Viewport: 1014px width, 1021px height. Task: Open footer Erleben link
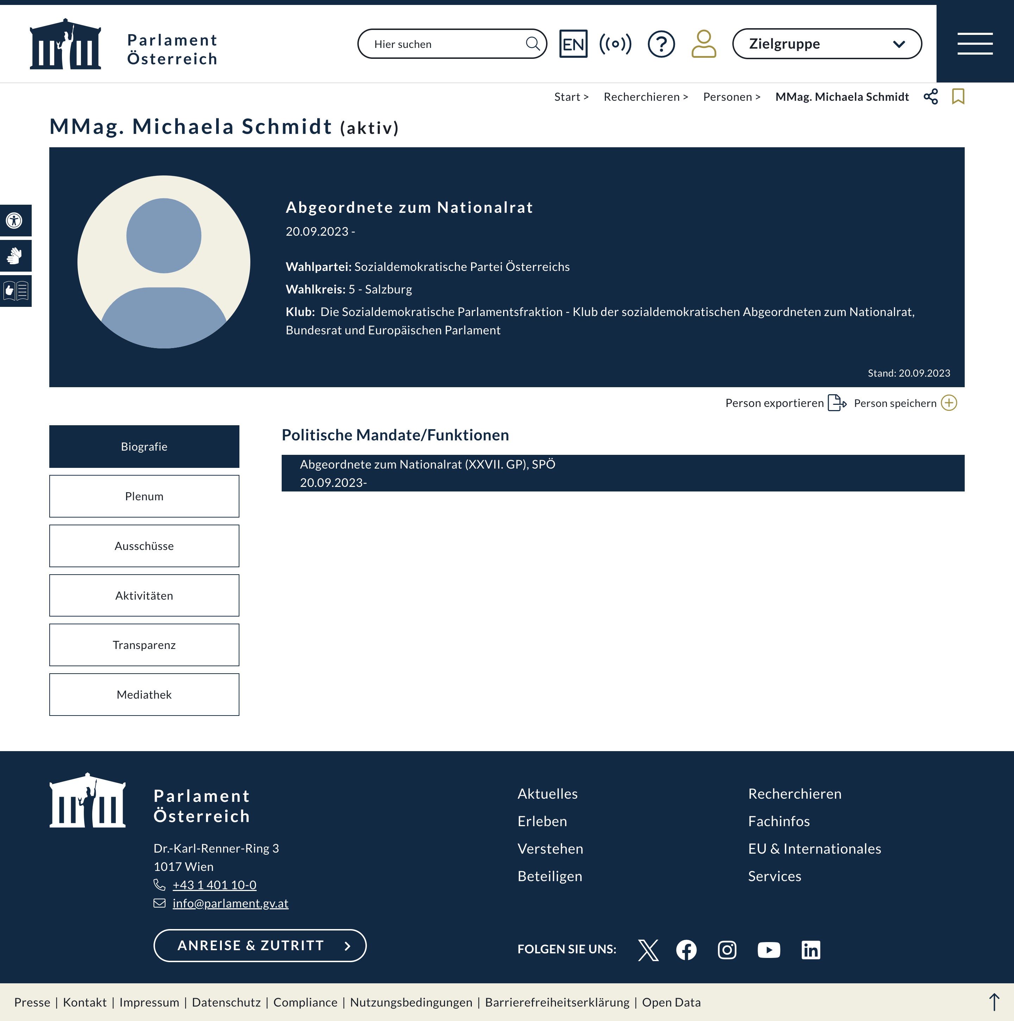pyautogui.click(x=542, y=821)
